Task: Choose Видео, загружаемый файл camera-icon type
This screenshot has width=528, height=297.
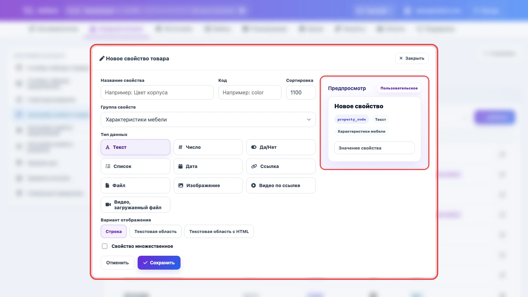Action: [135, 205]
